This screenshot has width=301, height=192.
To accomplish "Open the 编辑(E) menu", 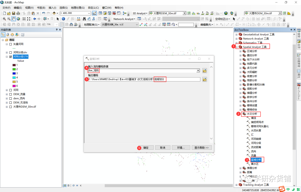I will point(18,8).
